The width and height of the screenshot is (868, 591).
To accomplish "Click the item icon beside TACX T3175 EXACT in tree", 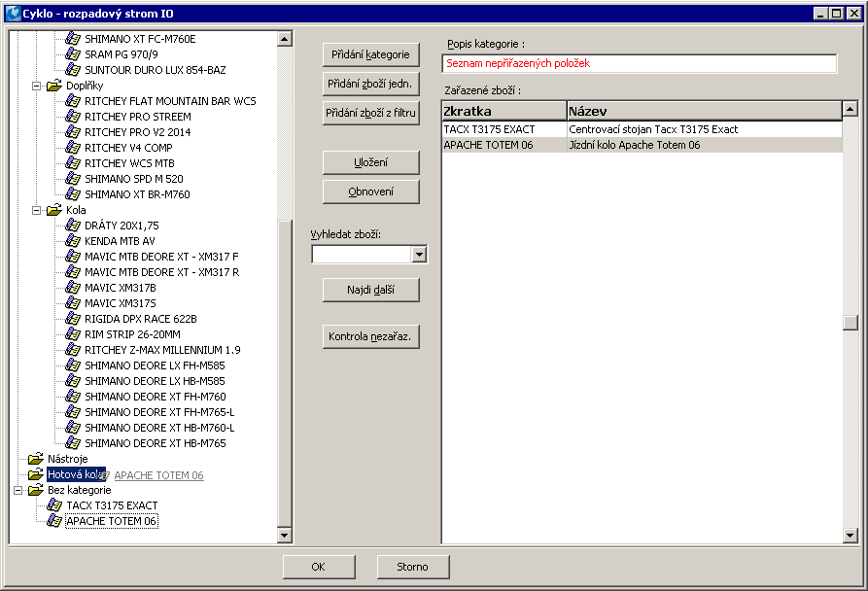I will [54, 505].
